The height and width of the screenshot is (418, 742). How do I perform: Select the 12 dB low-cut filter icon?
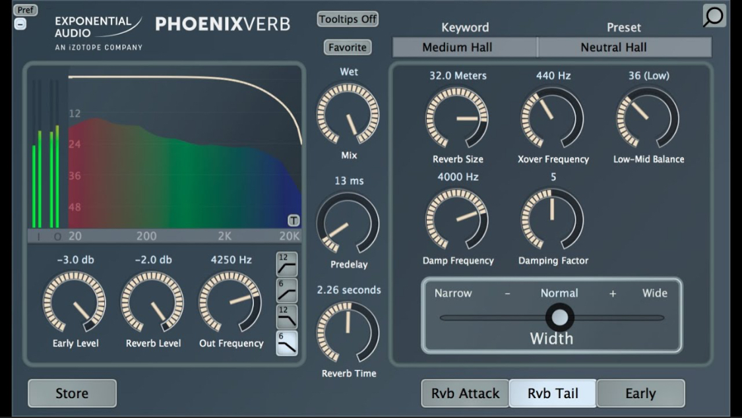[287, 264]
